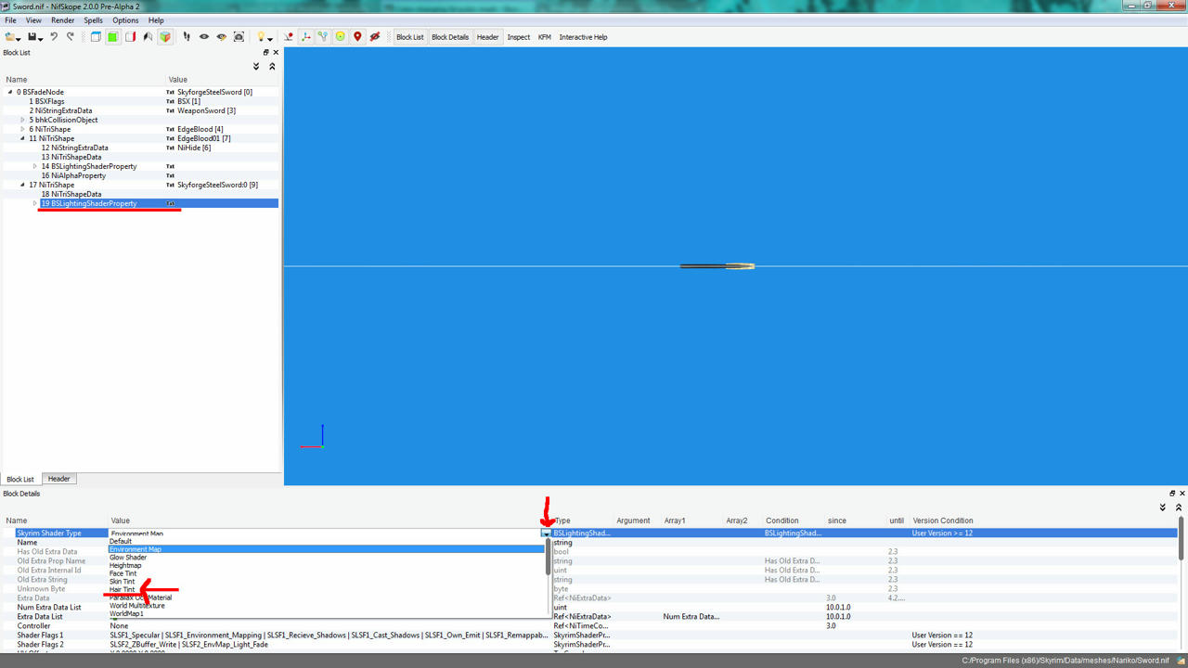Click the Block Details vertical scrollbar
The width and height of the screenshot is (1188, 668).
coord(1182,538)
